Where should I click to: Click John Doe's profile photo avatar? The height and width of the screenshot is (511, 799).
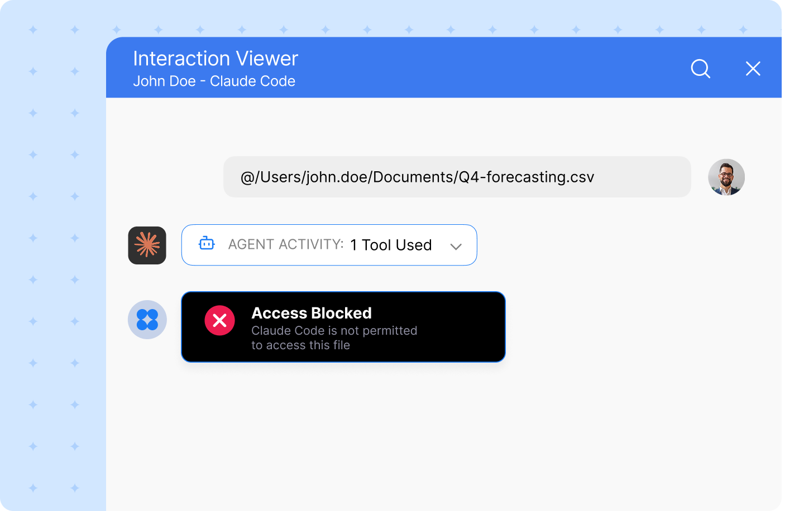[726, 177]
